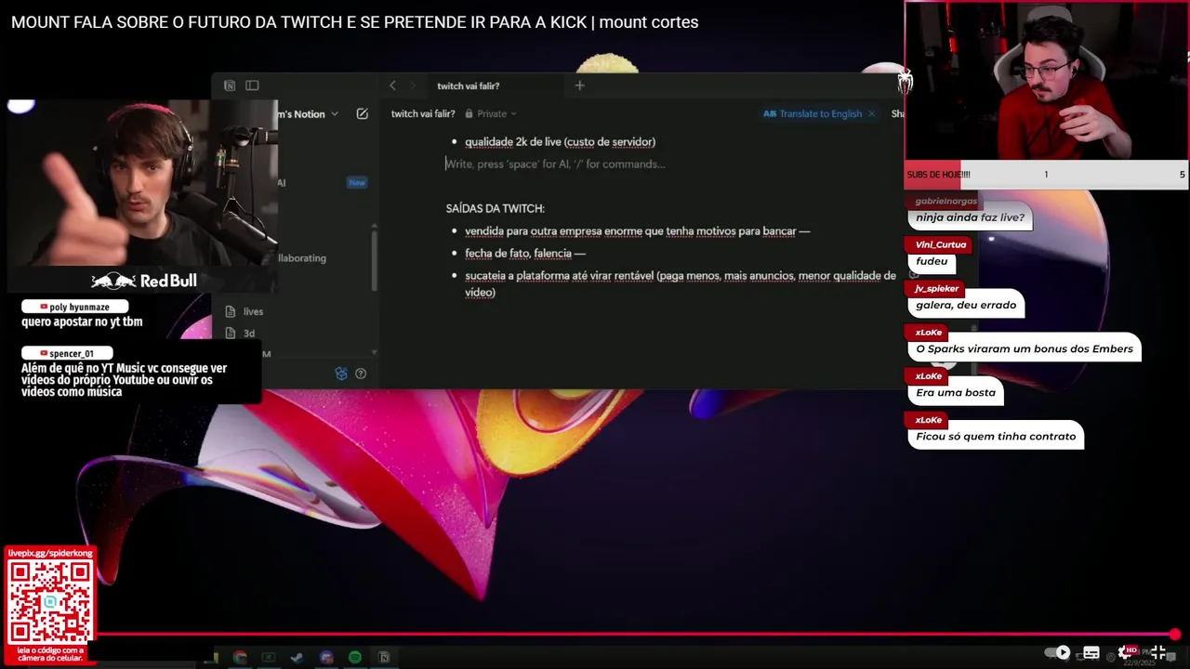Open Steam from the taskbar

297,657
